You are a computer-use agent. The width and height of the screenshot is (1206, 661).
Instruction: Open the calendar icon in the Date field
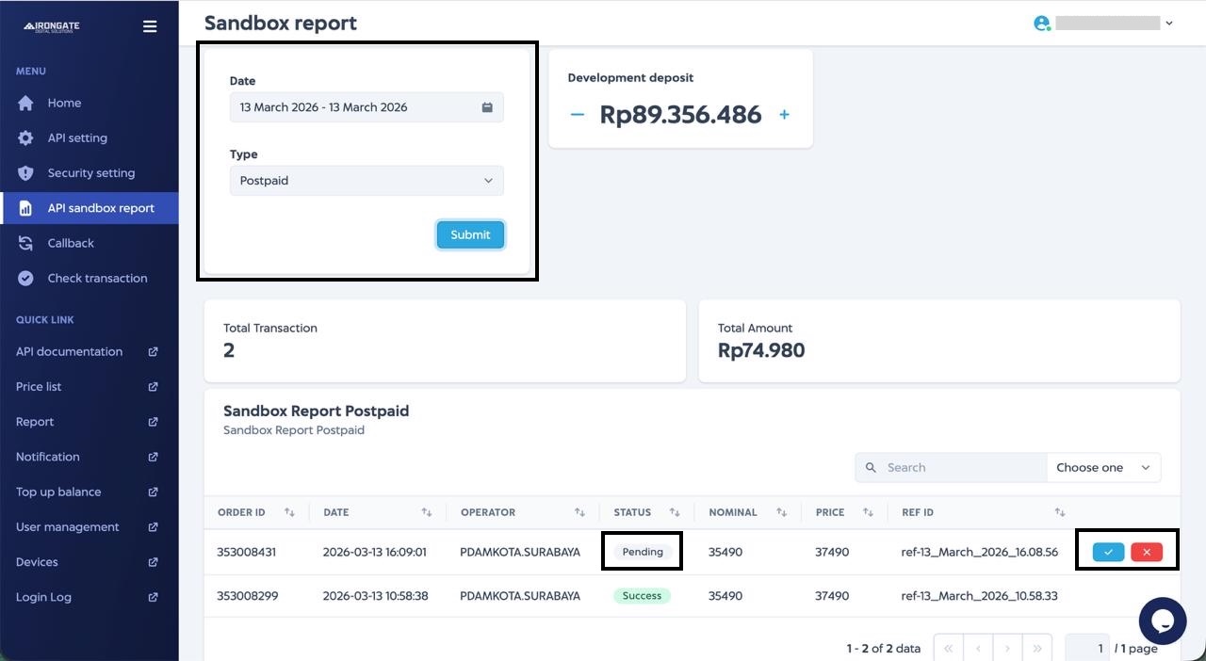click(487, 106)
